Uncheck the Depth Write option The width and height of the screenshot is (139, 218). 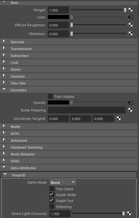point(52,195)
